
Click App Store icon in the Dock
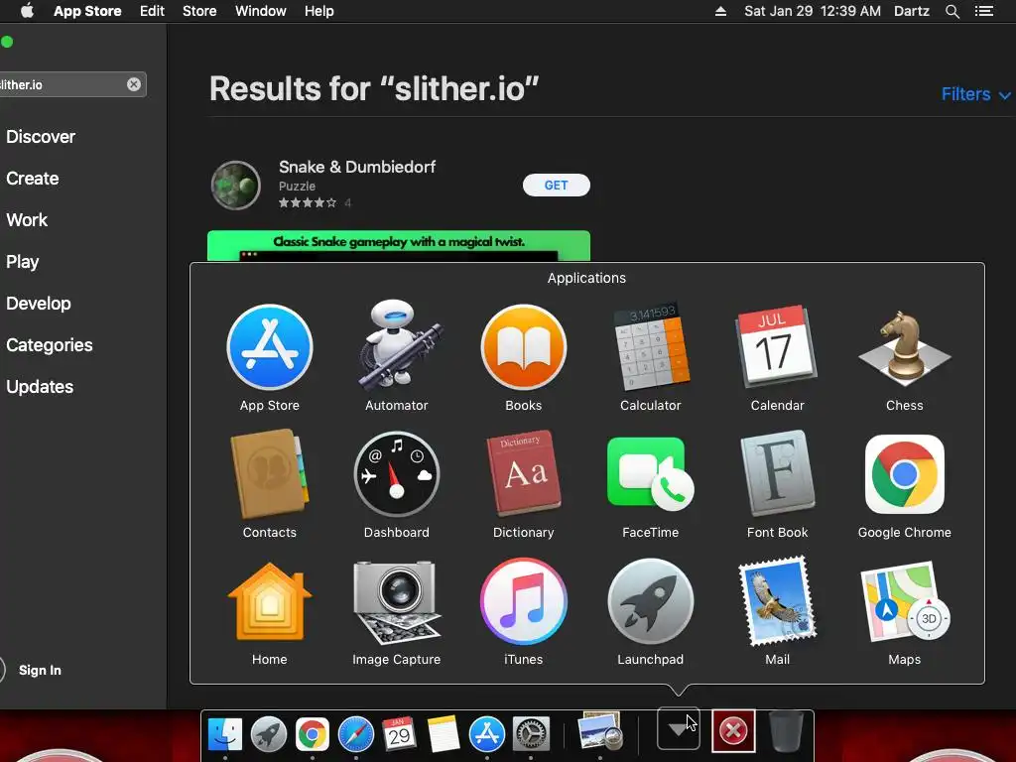pyautogui.click(x=486, y=734)
